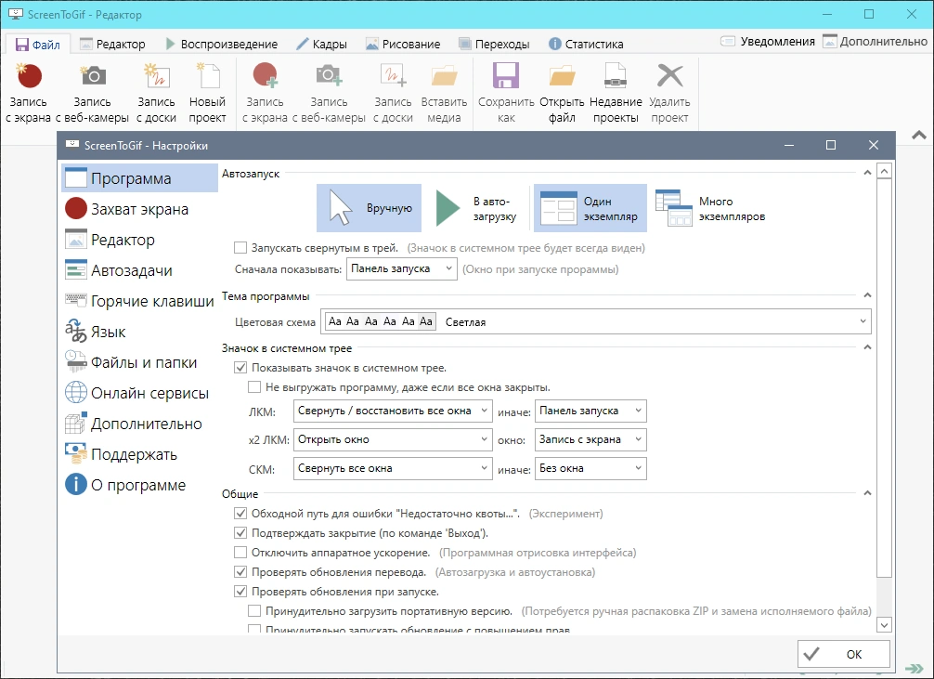Collapse Тема программы section
Screen dimensions: 934x679
(x=867, y=295)
